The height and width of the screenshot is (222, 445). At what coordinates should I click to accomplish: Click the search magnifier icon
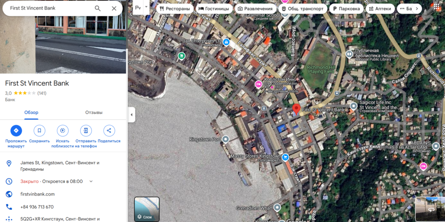(x=98, y=8)
